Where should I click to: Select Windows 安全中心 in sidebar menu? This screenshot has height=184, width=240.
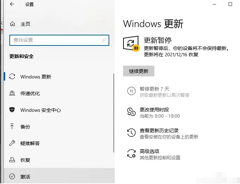[41, 110]
